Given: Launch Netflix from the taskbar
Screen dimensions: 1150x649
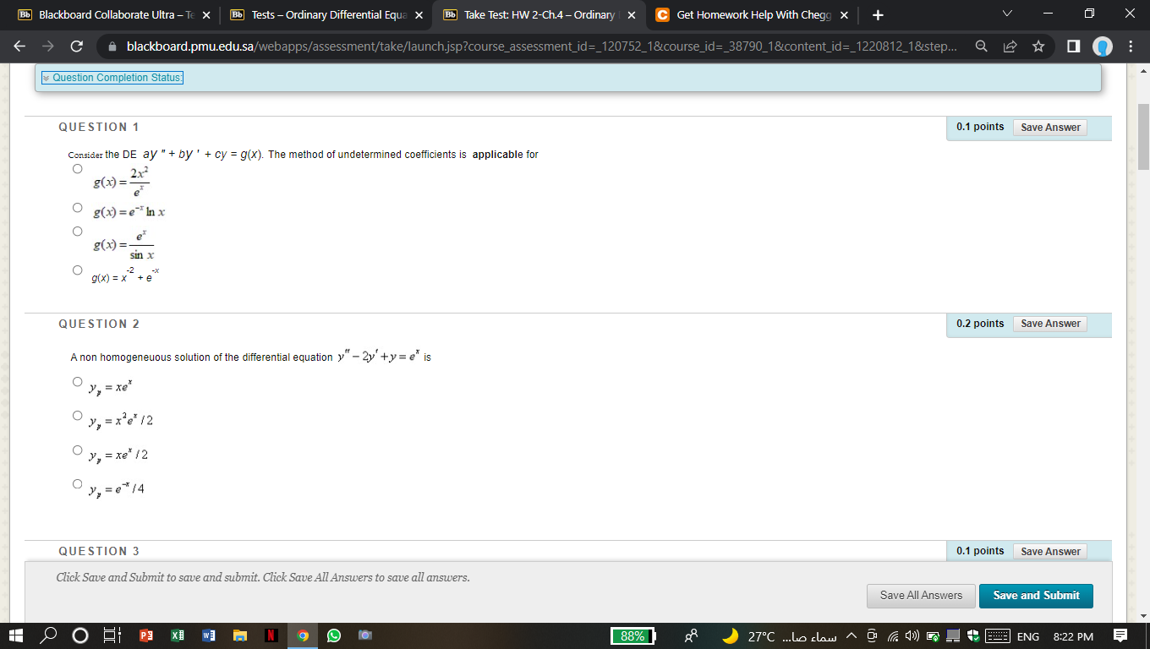Looking at the screenshot, I should (272, 635).
